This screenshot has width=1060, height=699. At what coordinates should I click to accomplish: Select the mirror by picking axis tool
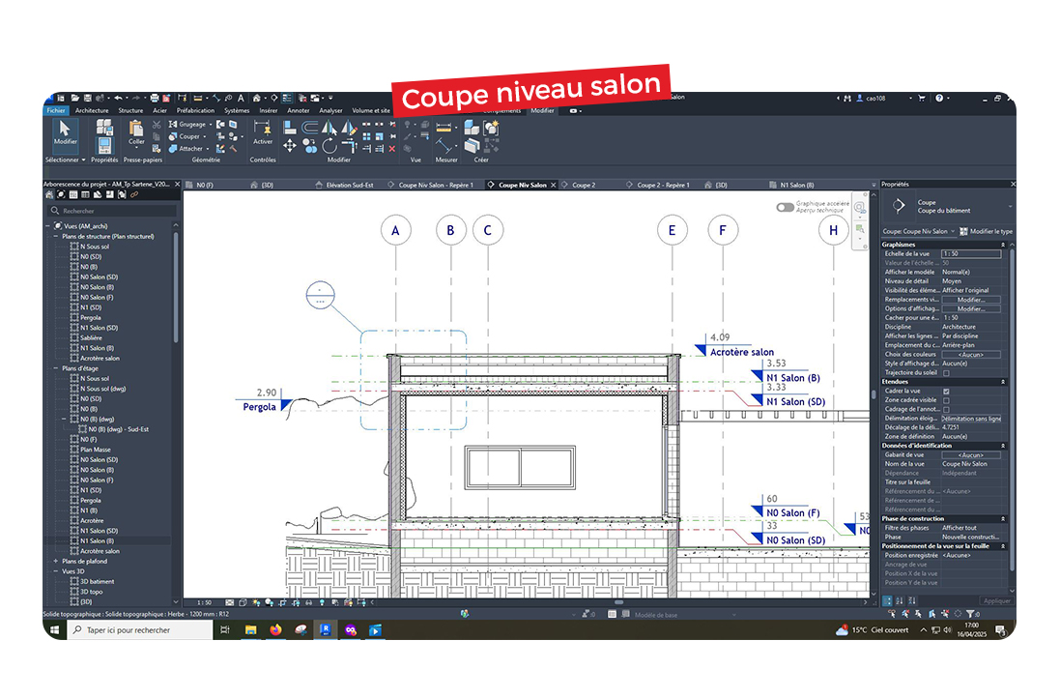point(329,128)
